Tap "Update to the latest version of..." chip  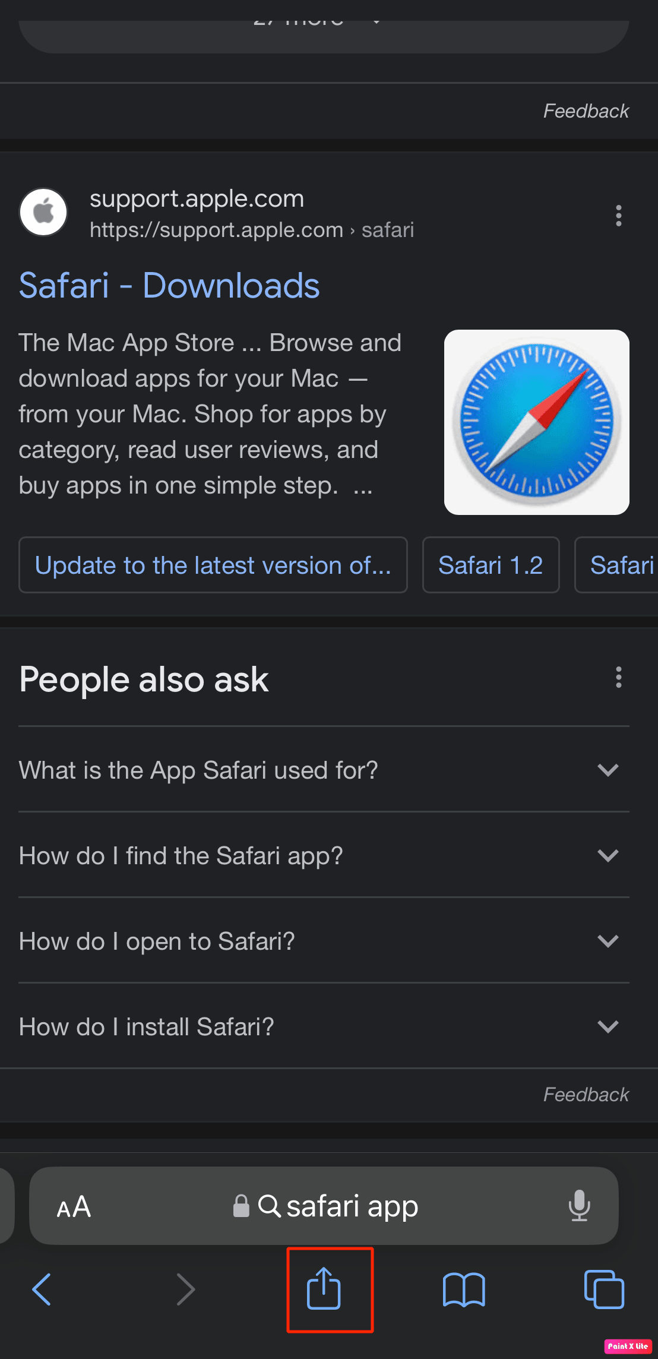tap(213, 565)
